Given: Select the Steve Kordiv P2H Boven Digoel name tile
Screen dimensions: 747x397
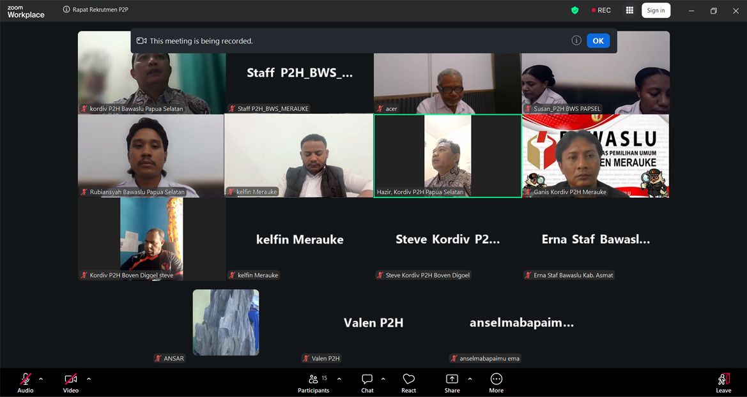Looking at the screenshot, I should (x=448, y=239).
